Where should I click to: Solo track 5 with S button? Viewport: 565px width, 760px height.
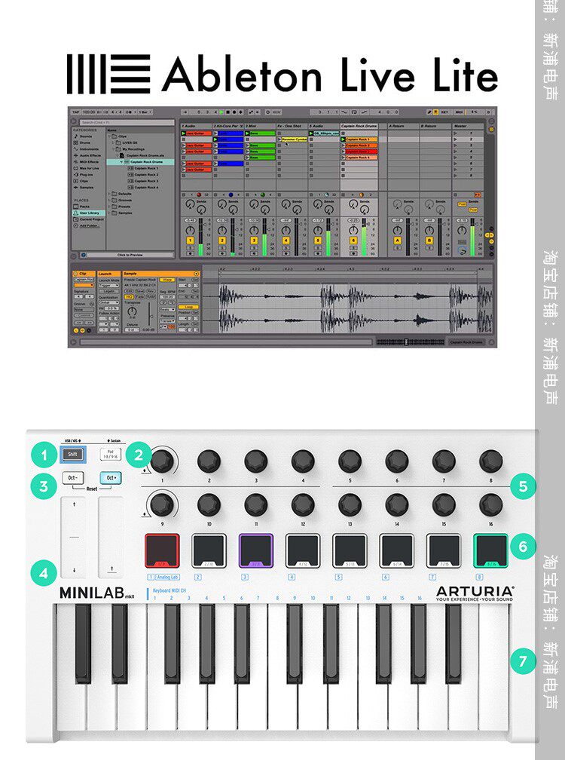click(x=318, y=248)
